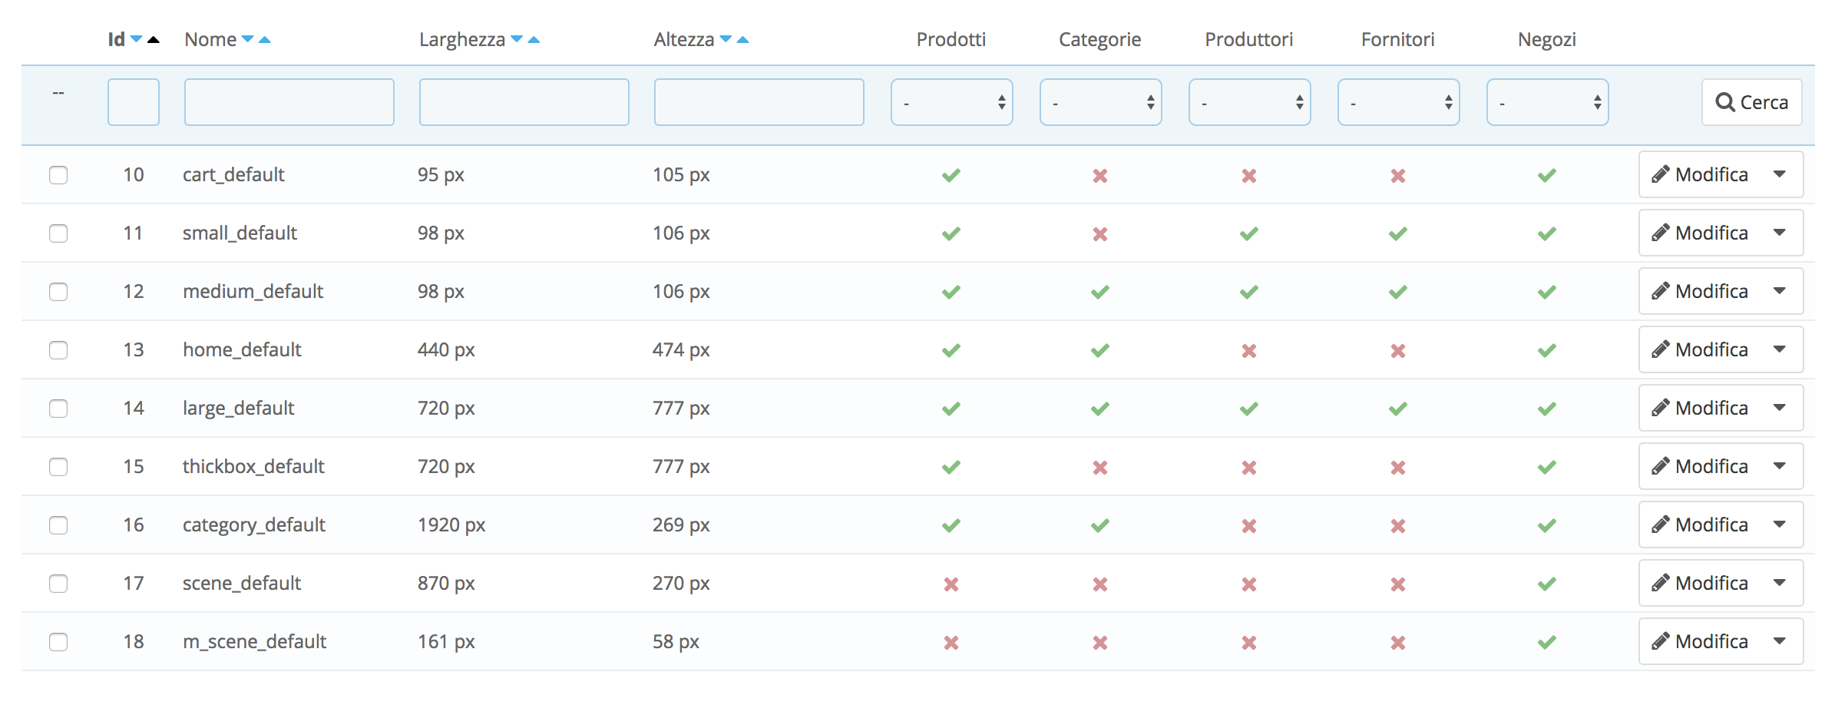1835x705 pixels.
Task: Sort Id column ascending arrow
Action: click(x=154, y=40)
